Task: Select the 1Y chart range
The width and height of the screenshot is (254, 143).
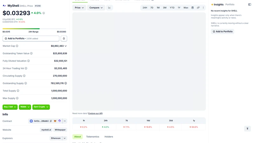Action: [179, 8]
